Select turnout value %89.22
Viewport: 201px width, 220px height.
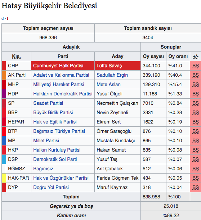[171, 216]
